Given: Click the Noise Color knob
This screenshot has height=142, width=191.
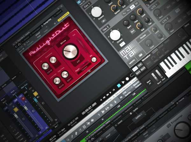Looking at the screenshot, I should (148, 42).
